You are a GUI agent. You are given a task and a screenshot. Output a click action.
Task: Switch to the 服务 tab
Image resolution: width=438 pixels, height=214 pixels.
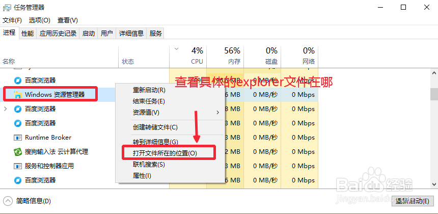[155, 34]
